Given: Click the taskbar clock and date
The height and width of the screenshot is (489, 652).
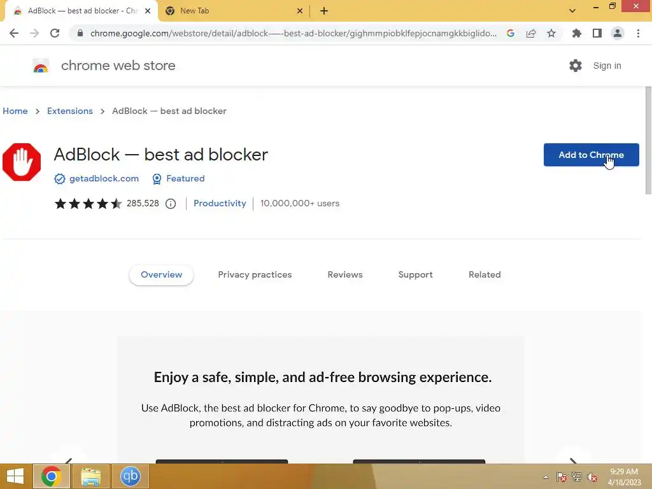Looking at the screenshot, I should pos(624,477).
